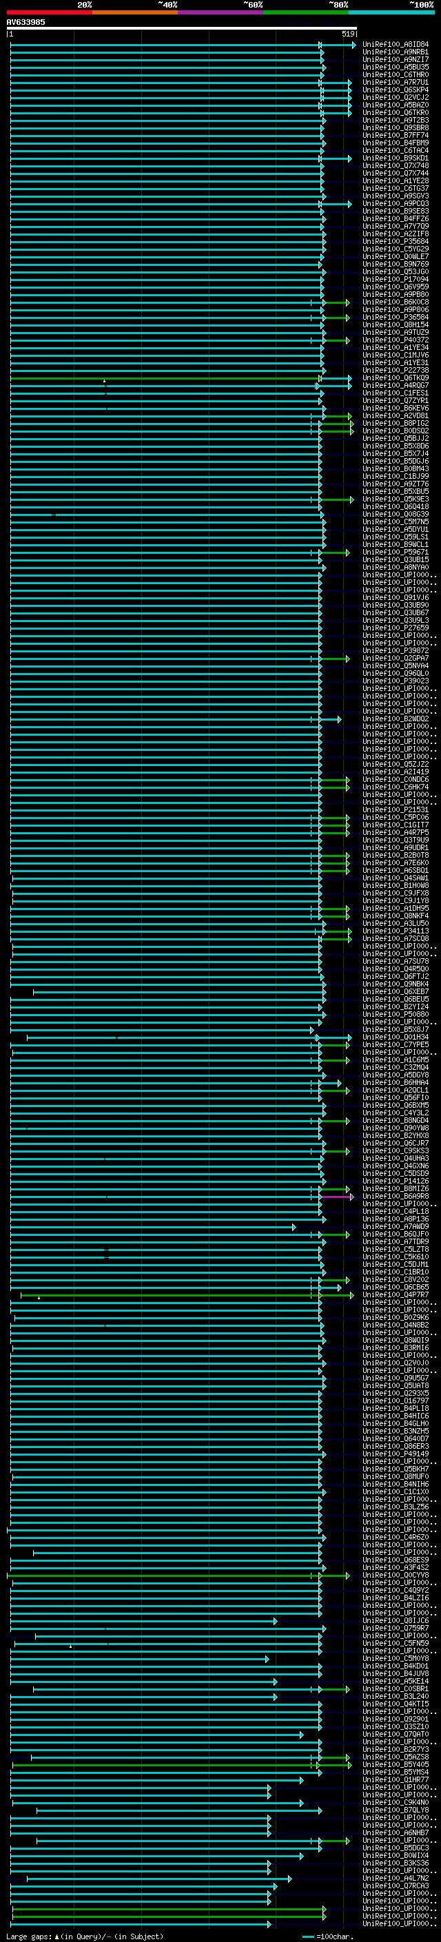441x1942 pixels.
Task: Select the cyan ~100% identity color bar
Action: click(392, 12)
